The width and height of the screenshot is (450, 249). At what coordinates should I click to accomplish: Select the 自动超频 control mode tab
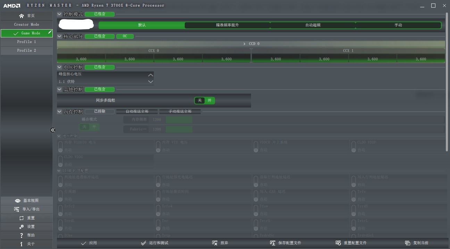313,25
